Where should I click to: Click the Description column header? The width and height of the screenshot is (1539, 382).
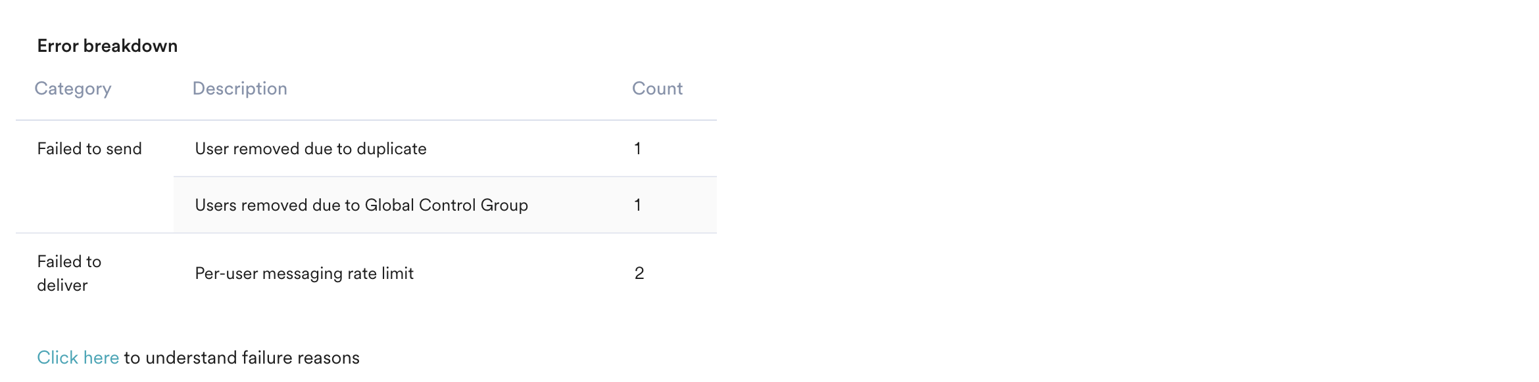(x=239, y=88)
